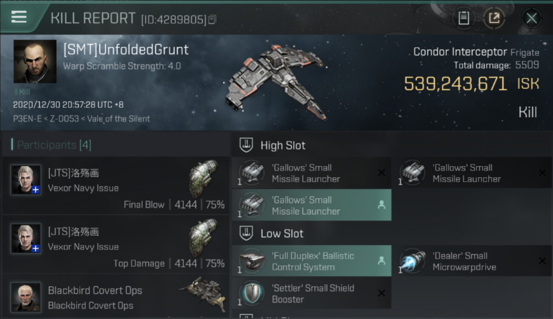Click the Top Damage participant's portrait
This screenshot has height=319, width=553.
pyautogui.click(x=26, y=239)
